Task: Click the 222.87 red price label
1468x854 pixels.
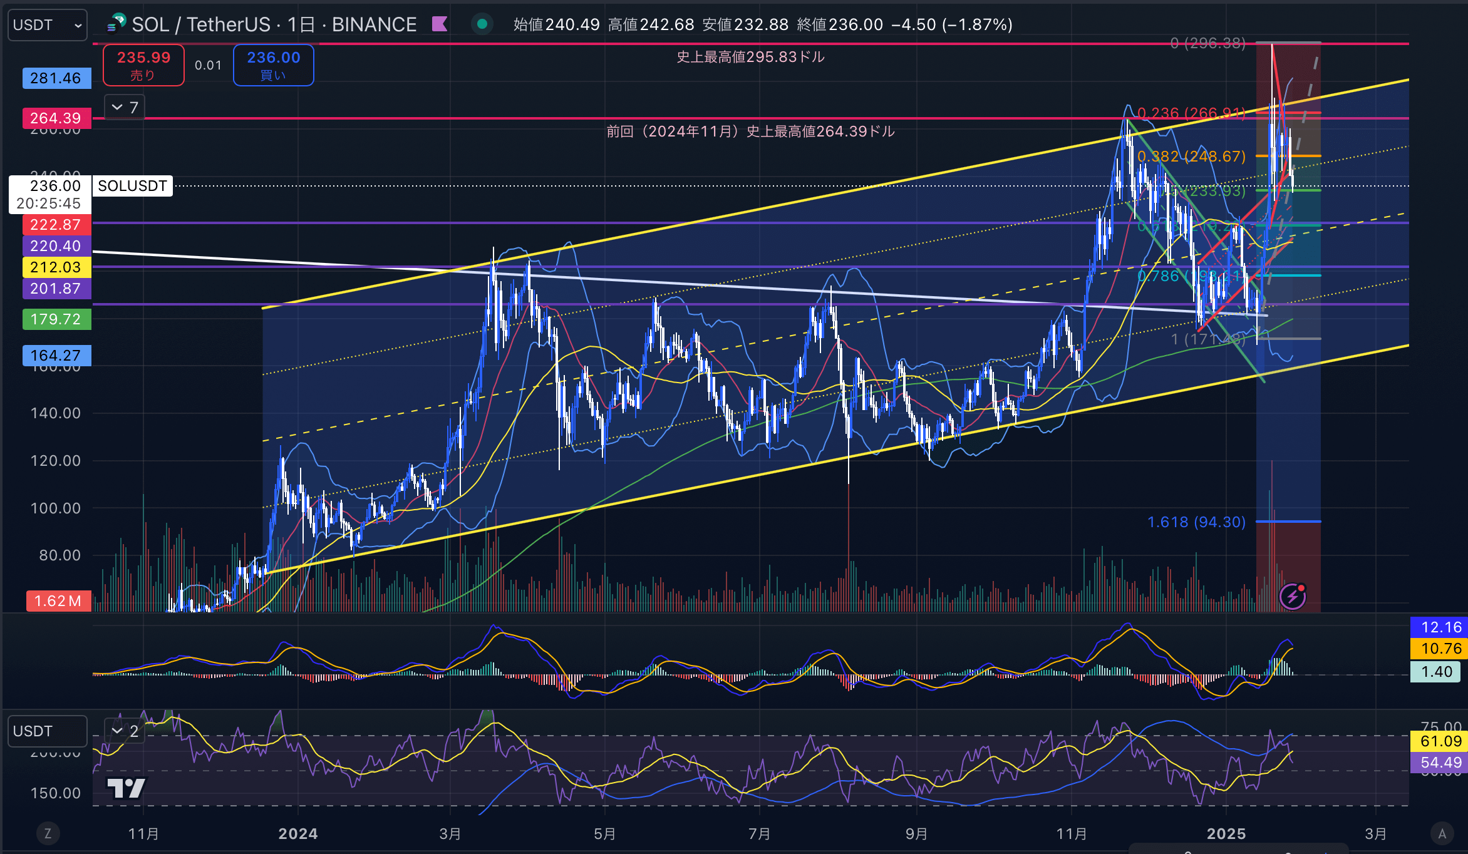Action: tap(56, 225)
